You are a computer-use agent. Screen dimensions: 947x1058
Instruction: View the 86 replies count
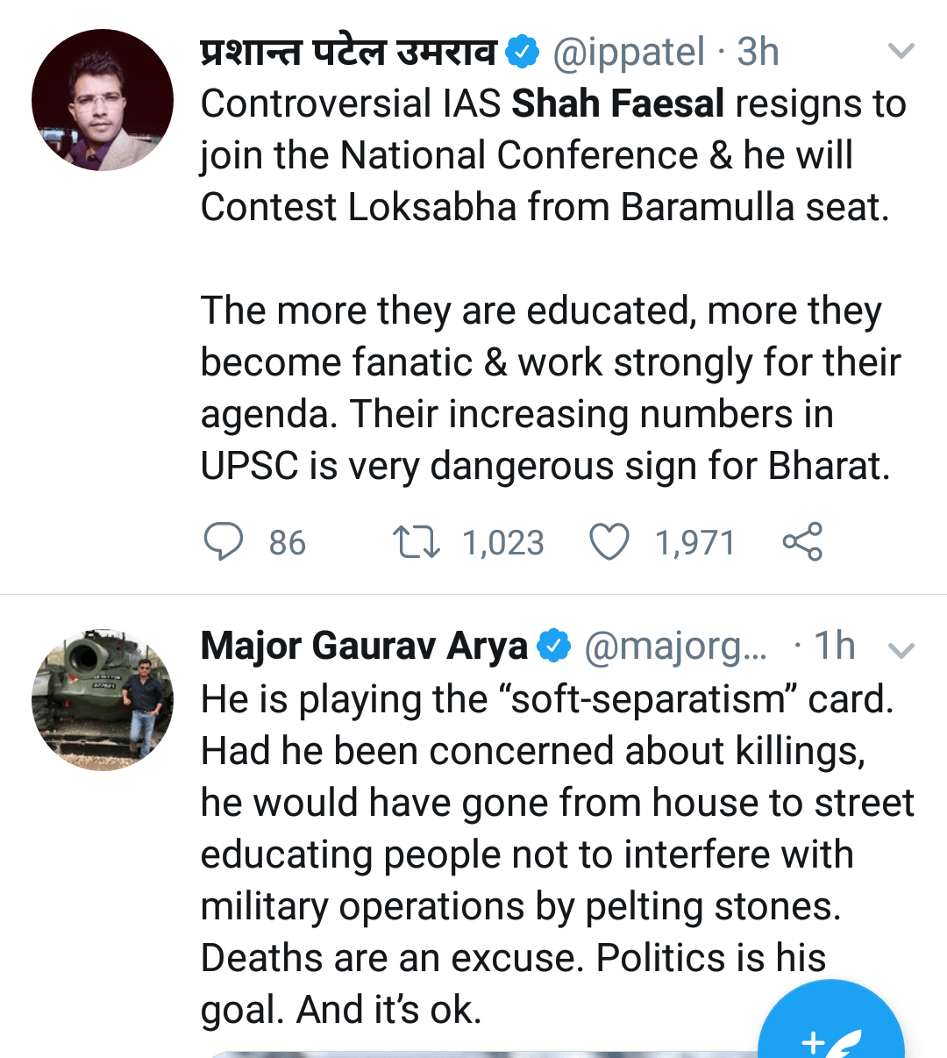[x=287, y=543]
